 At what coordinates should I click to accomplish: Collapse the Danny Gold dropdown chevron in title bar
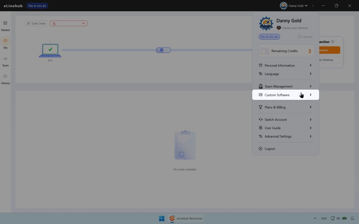(x=306, y=6)
